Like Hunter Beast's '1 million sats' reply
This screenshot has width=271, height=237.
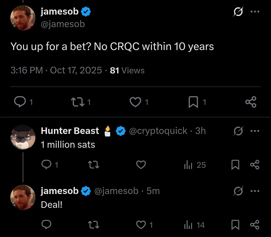click(x=141, y=165)
